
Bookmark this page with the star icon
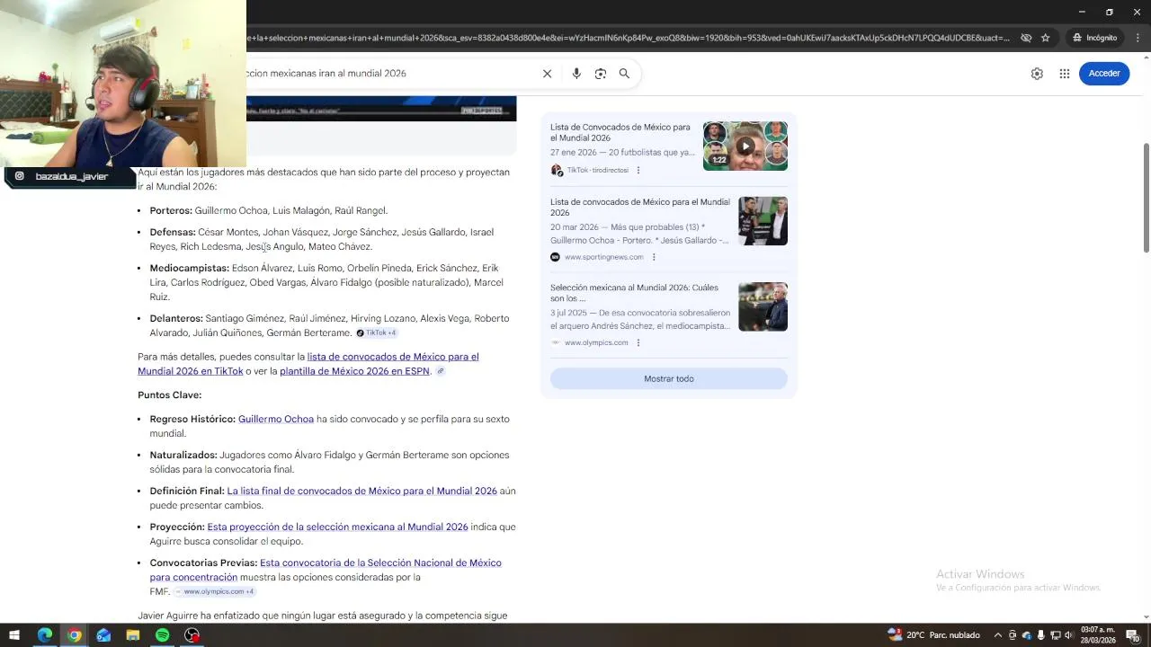pyautogui.click(x=1045, y=38)
